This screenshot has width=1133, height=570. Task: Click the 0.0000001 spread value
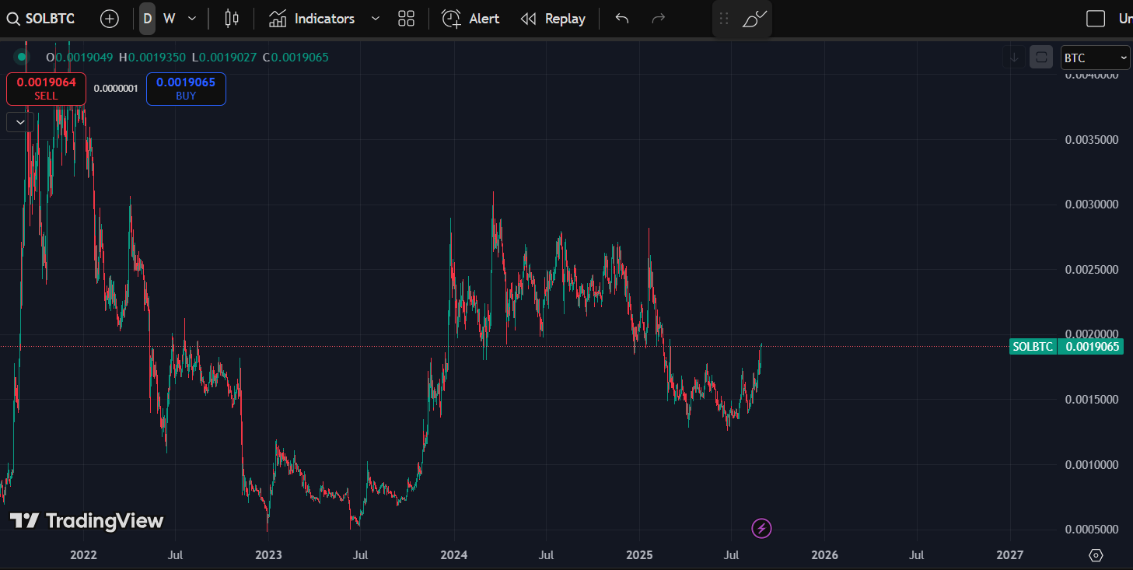coord(116,89)
